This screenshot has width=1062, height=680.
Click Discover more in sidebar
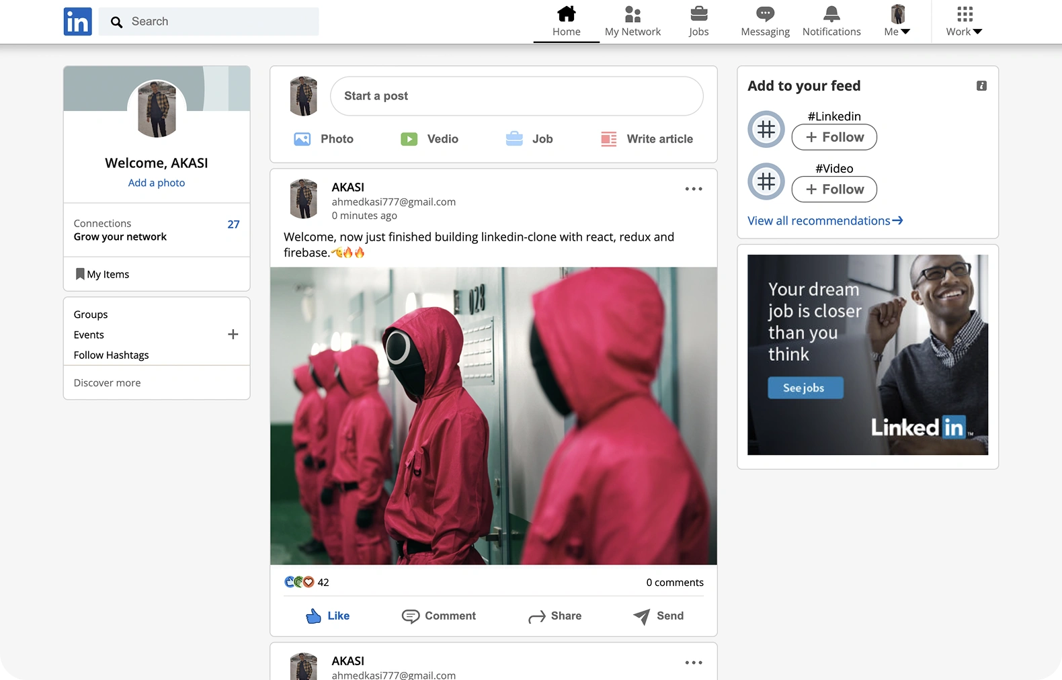[107, 383]
